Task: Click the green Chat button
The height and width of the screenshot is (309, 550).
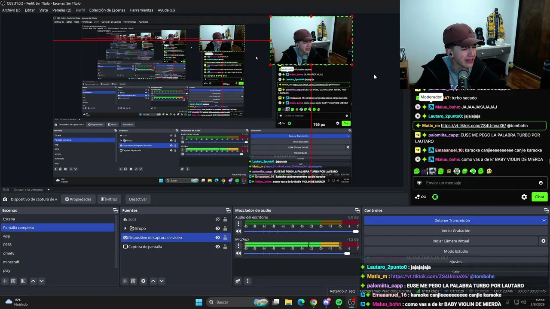Action: (x=539, y=197)
